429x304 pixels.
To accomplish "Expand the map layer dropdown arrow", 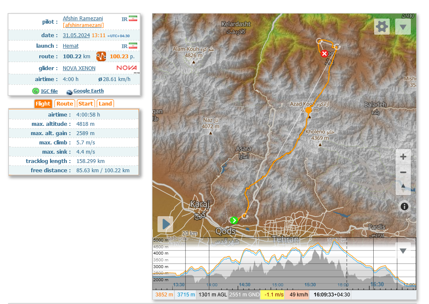I will (x=403, y=27).
